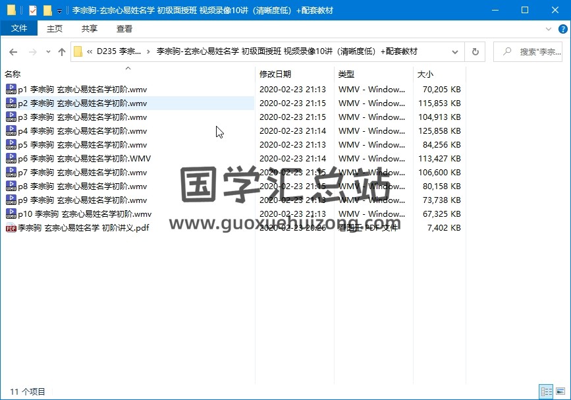Image resolution: width=571 pixels, height=400 pixels.
Task: Click the p1 WMV video file icon
Action: (11, 90)
